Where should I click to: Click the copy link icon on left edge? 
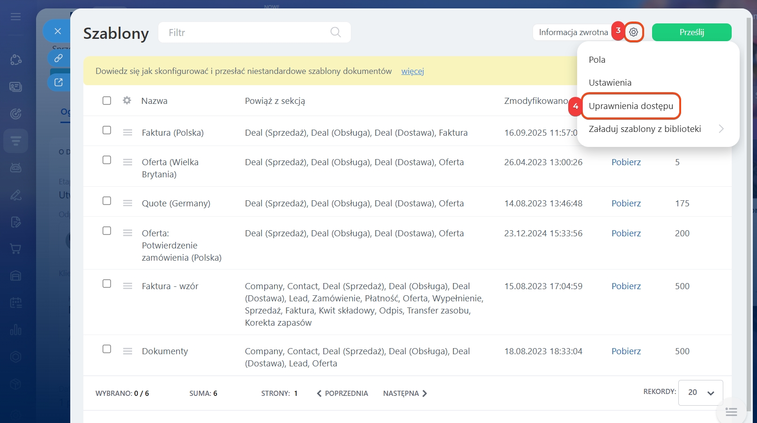(59, 58)
